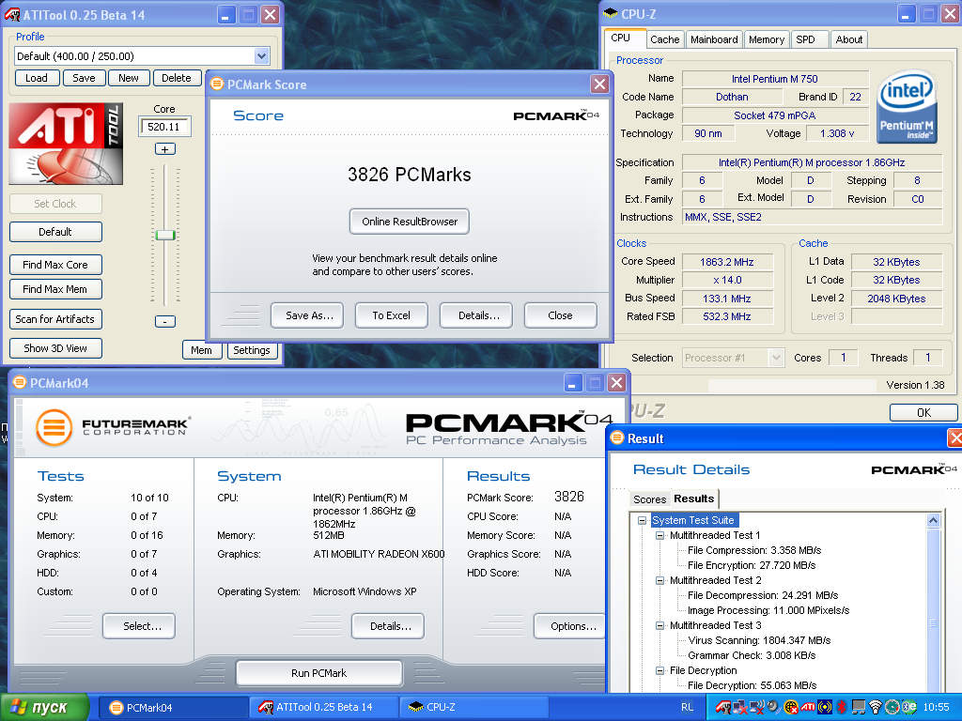Click the yellow wireless signal tray icon
This screenshot has height=721, width=962.
click(x=825, y=707)
